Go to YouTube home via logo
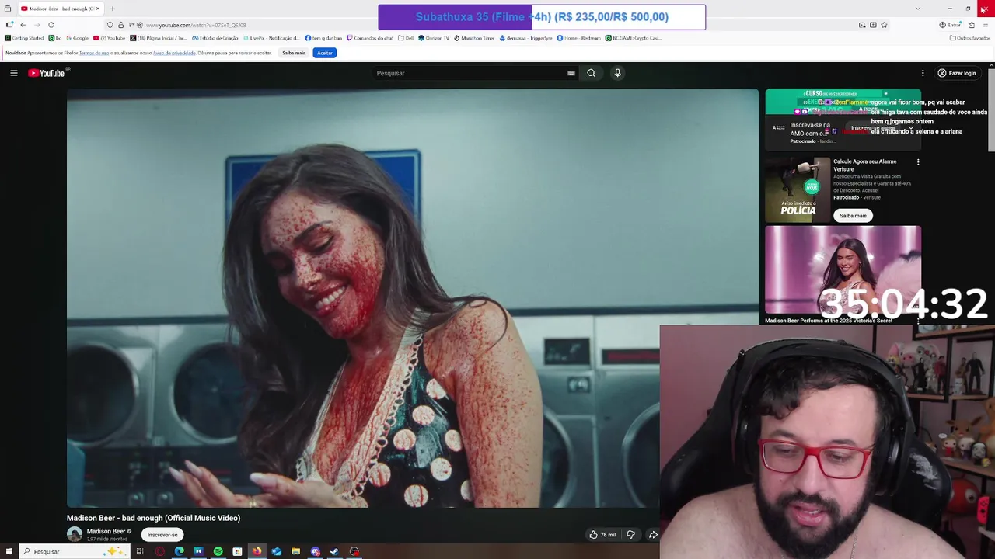 point(47,73)
